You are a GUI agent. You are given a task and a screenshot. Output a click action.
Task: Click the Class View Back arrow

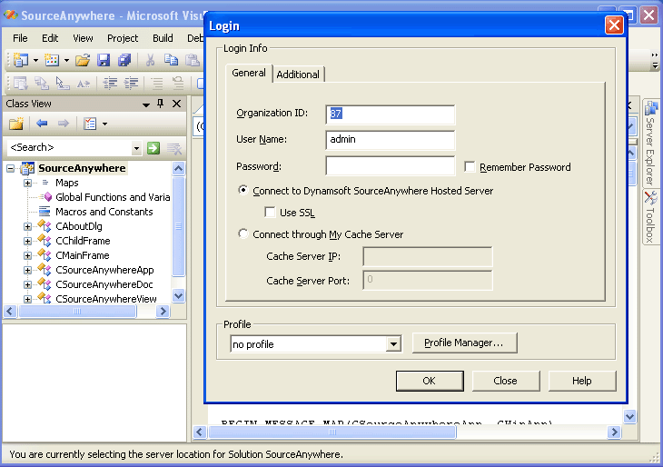[x=42, y=124]
